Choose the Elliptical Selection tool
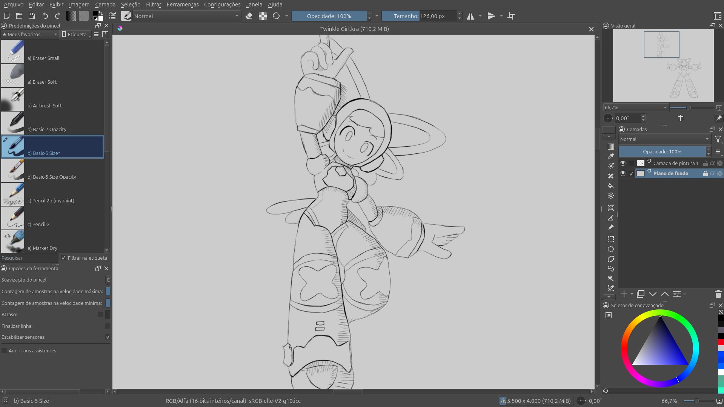724x407 pixels. pyautogui.click(x=611, y=249)
